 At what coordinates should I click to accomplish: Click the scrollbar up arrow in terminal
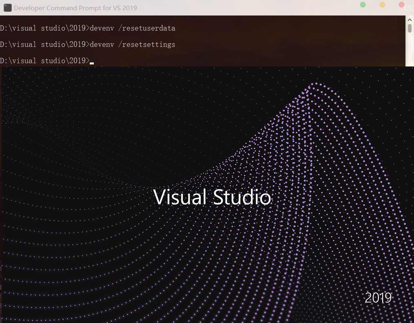tap(410, 20)
